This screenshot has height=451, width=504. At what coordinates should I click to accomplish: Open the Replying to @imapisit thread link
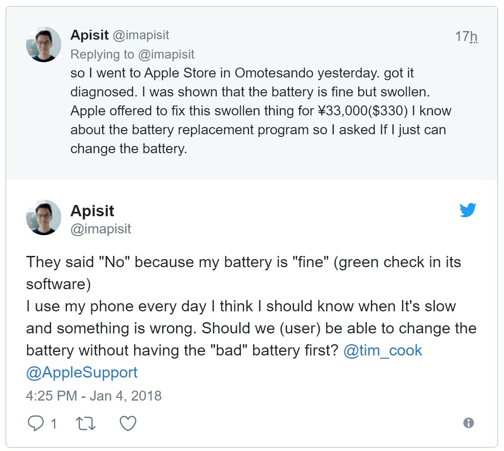(x=132, y=54)
